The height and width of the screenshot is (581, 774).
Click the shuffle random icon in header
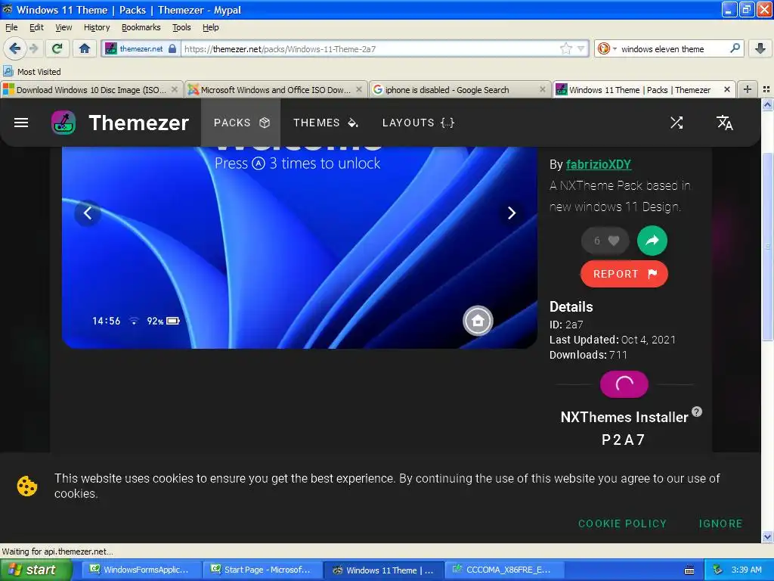click(x=676, y=123)
